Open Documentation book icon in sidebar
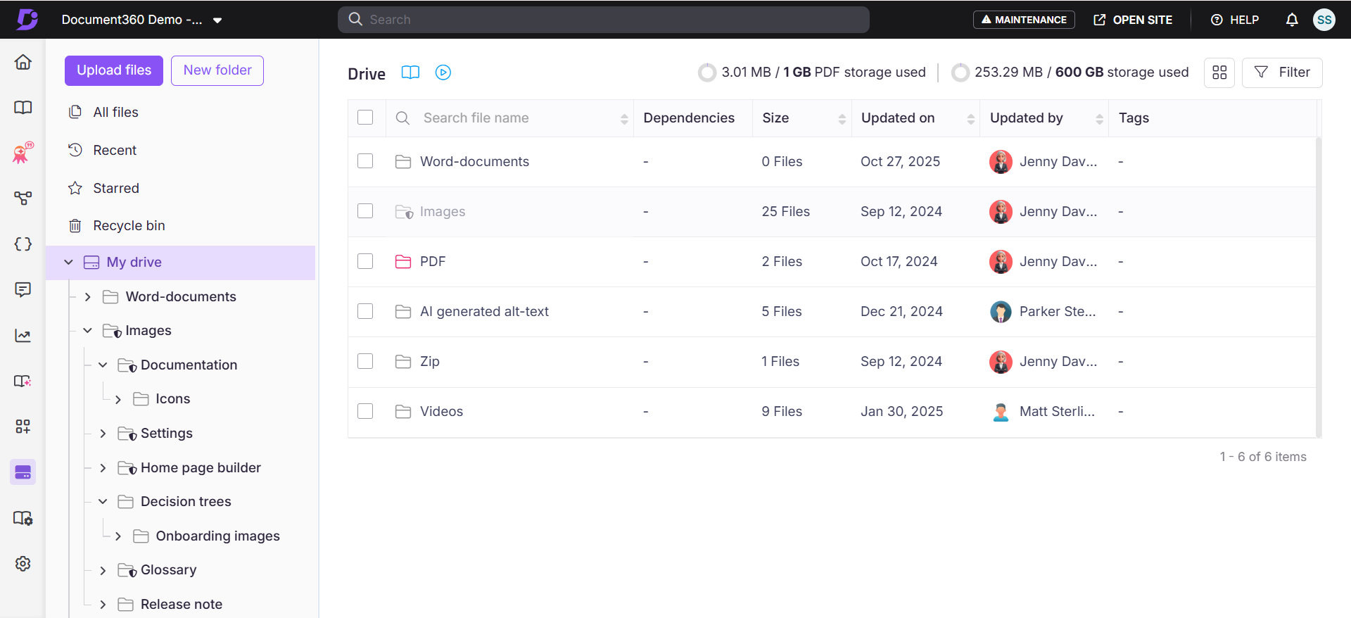1351x618 pixels. (x=23, y=108)
